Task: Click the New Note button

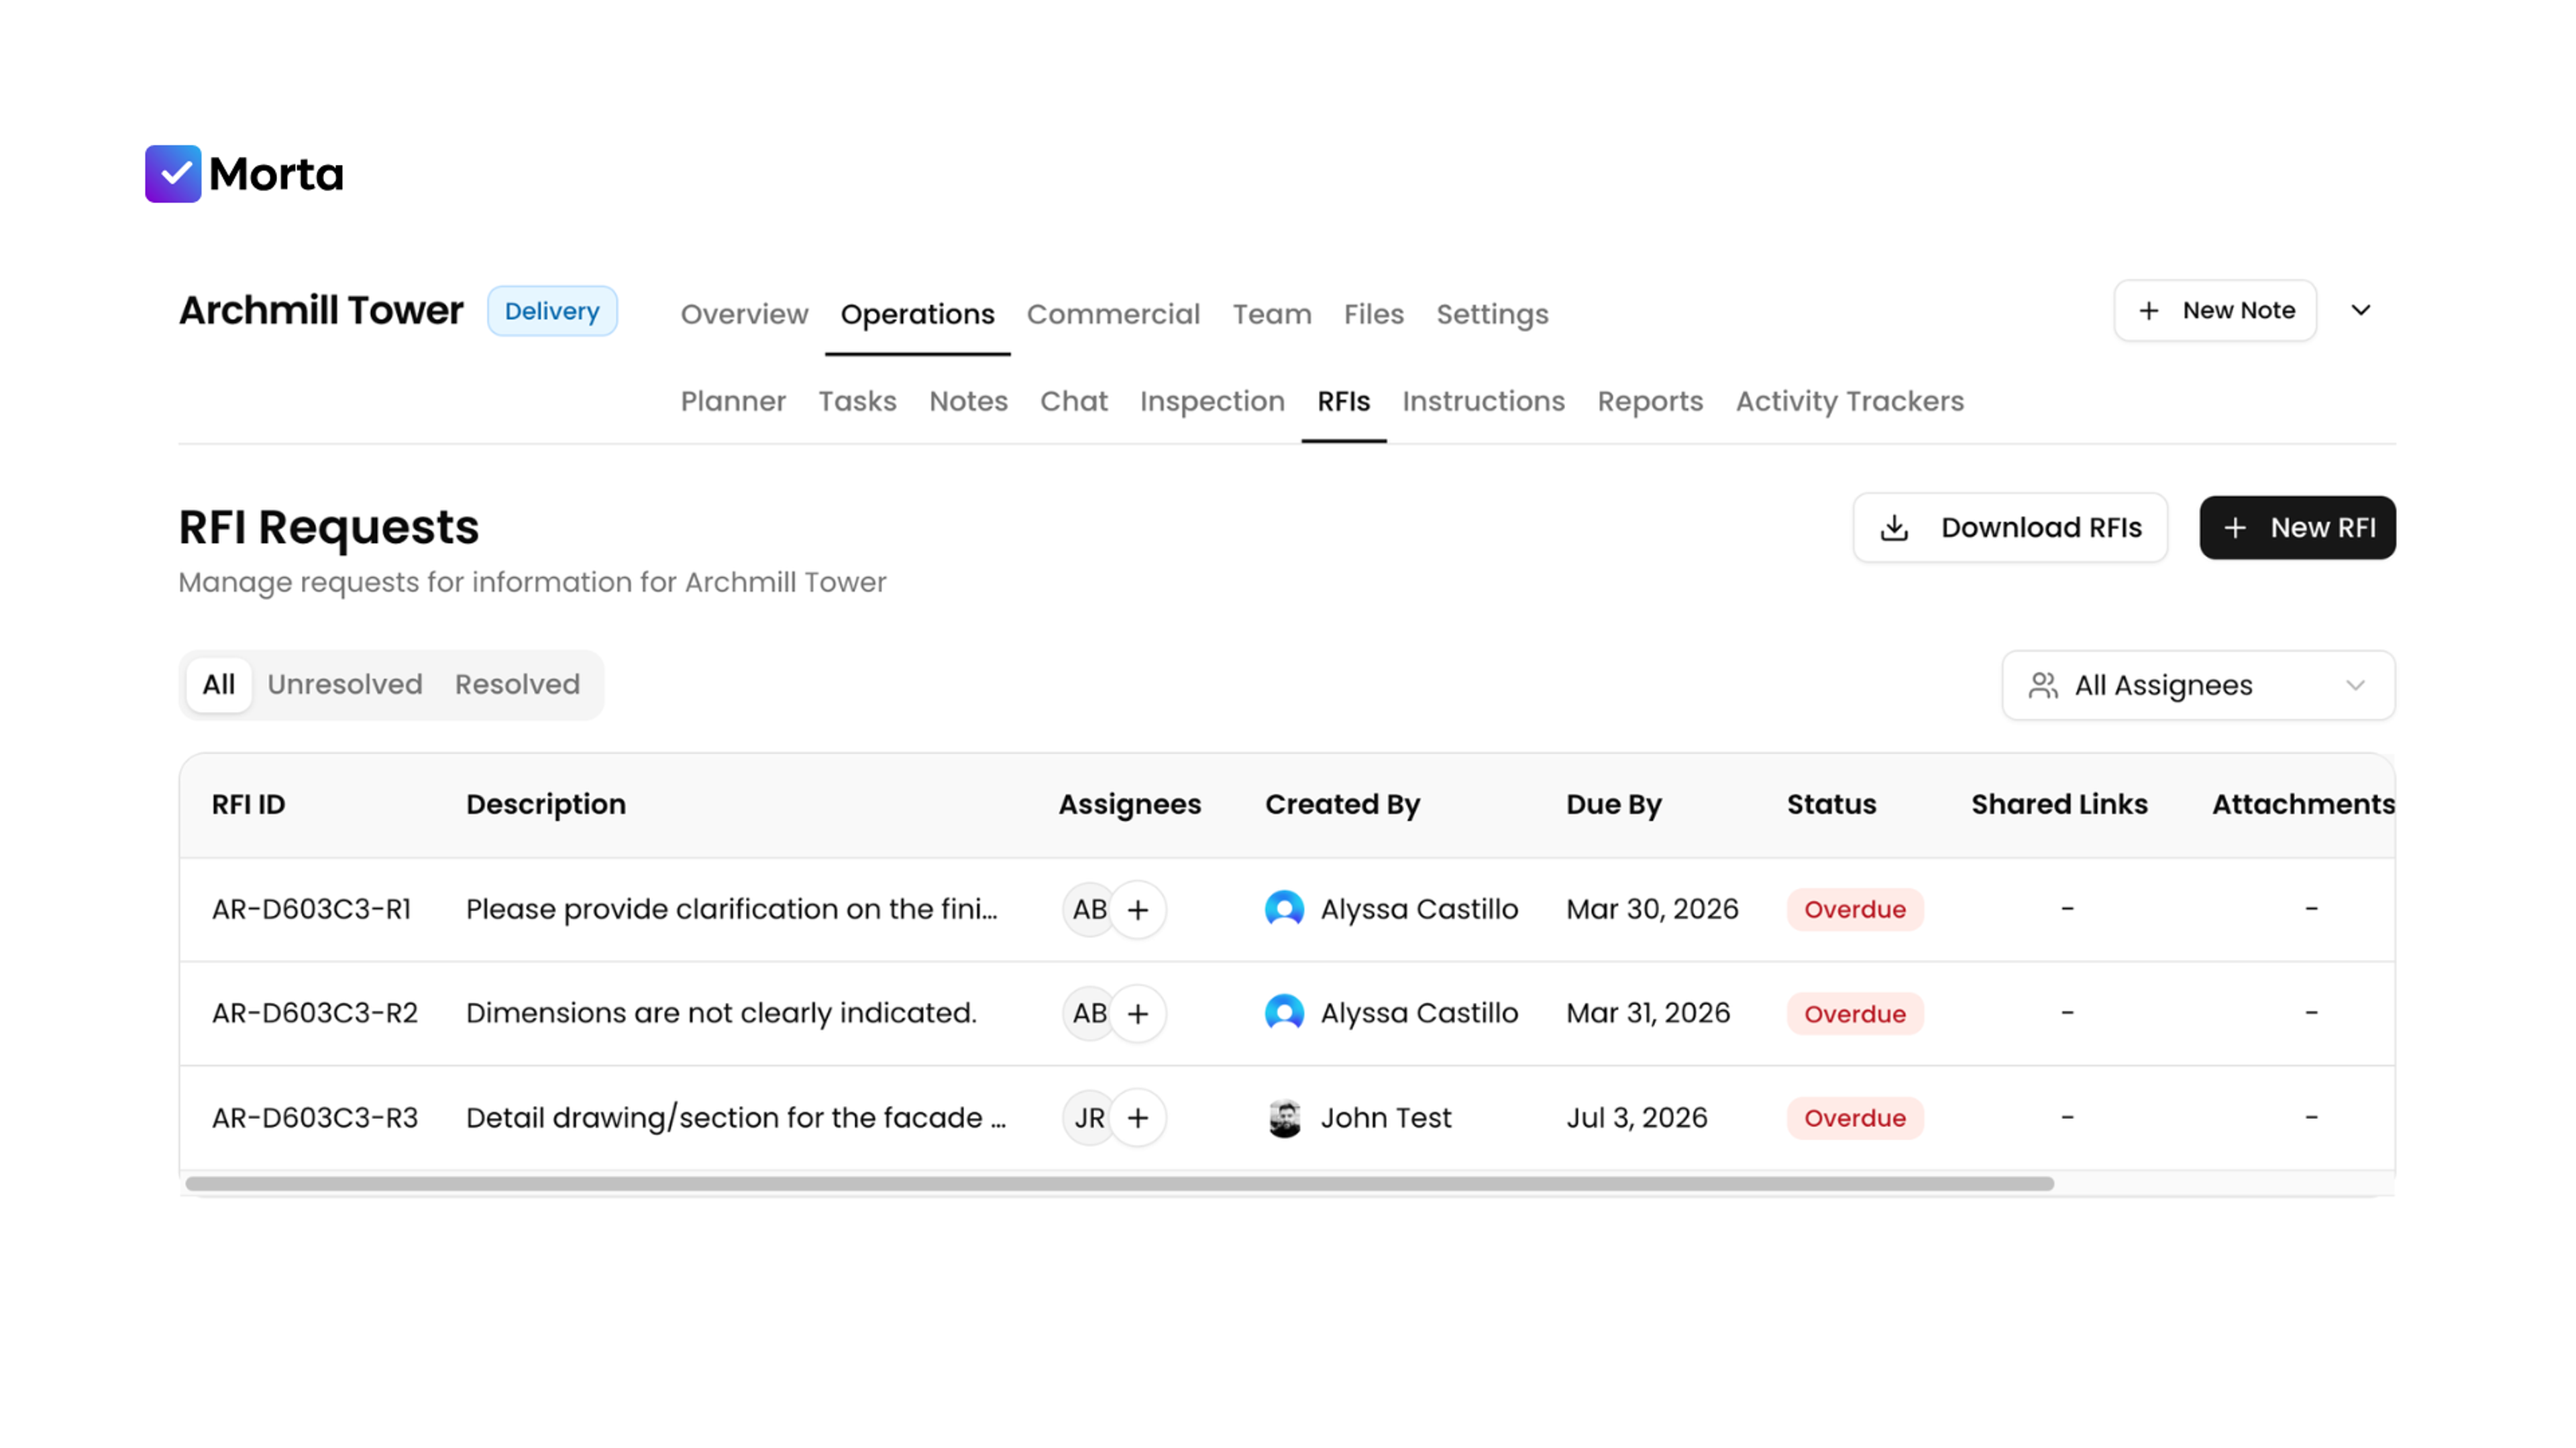Action: coord(2215,311)
